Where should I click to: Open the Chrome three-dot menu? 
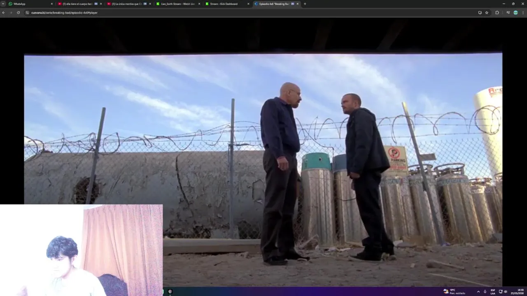pyautogui.click(x=523, y=13)
